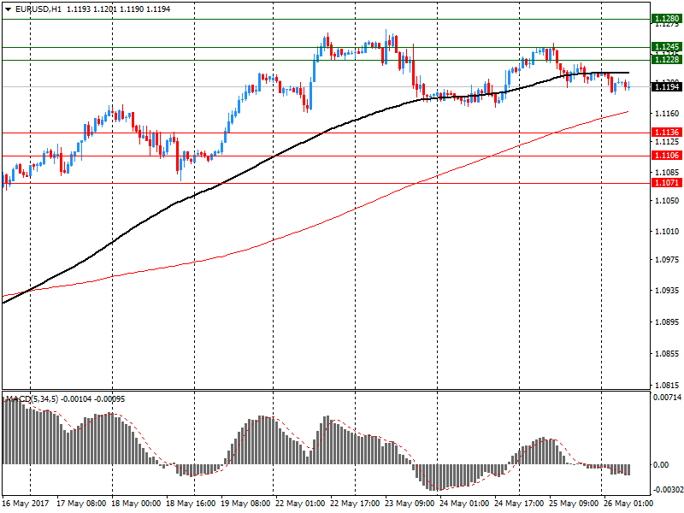The width and height of the screenshot is (684, 513).
Task: Select the 1.1280 green resistance level label
Action: pyautogui.click(x=667, y=19)
